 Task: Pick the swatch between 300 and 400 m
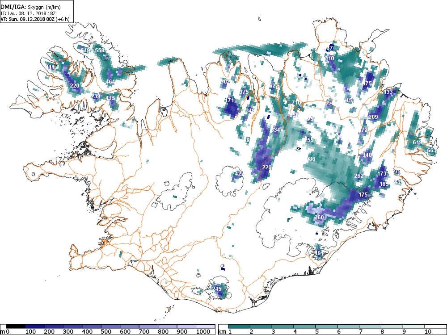73,326
